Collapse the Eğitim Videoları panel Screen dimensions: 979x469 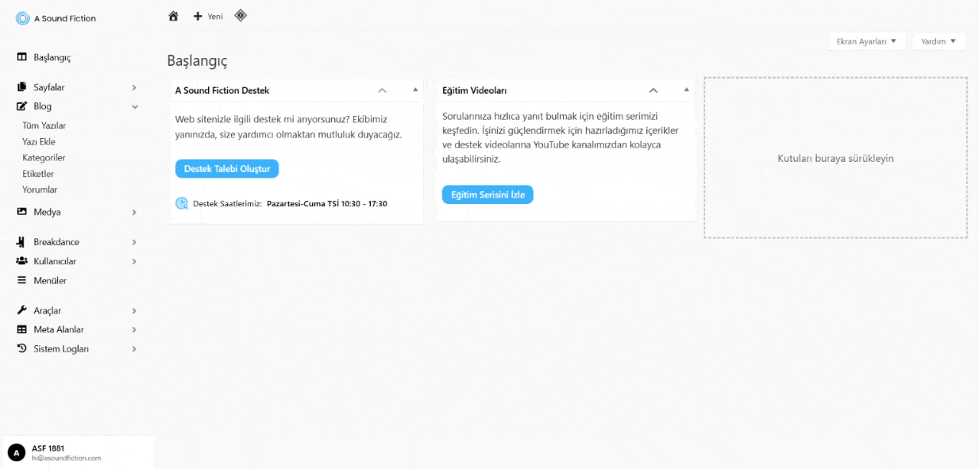653,90
